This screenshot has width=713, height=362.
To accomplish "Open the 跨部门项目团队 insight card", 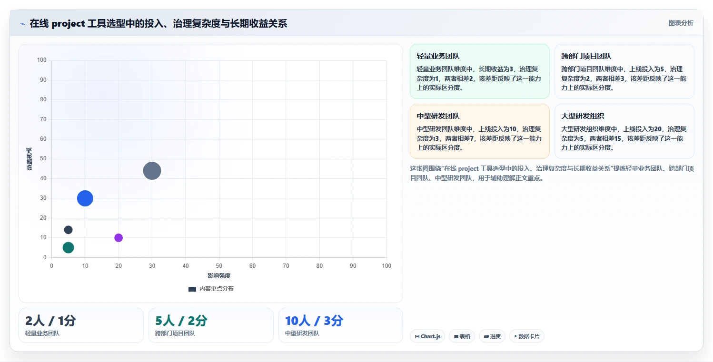I will (624, 71).
